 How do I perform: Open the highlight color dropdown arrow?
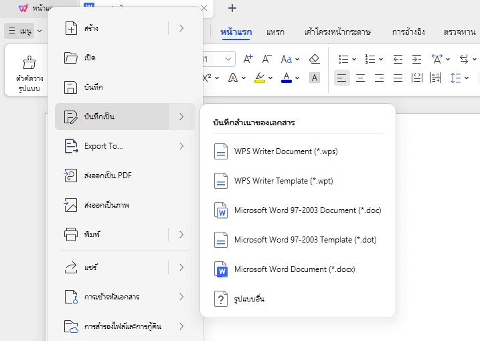270,78
